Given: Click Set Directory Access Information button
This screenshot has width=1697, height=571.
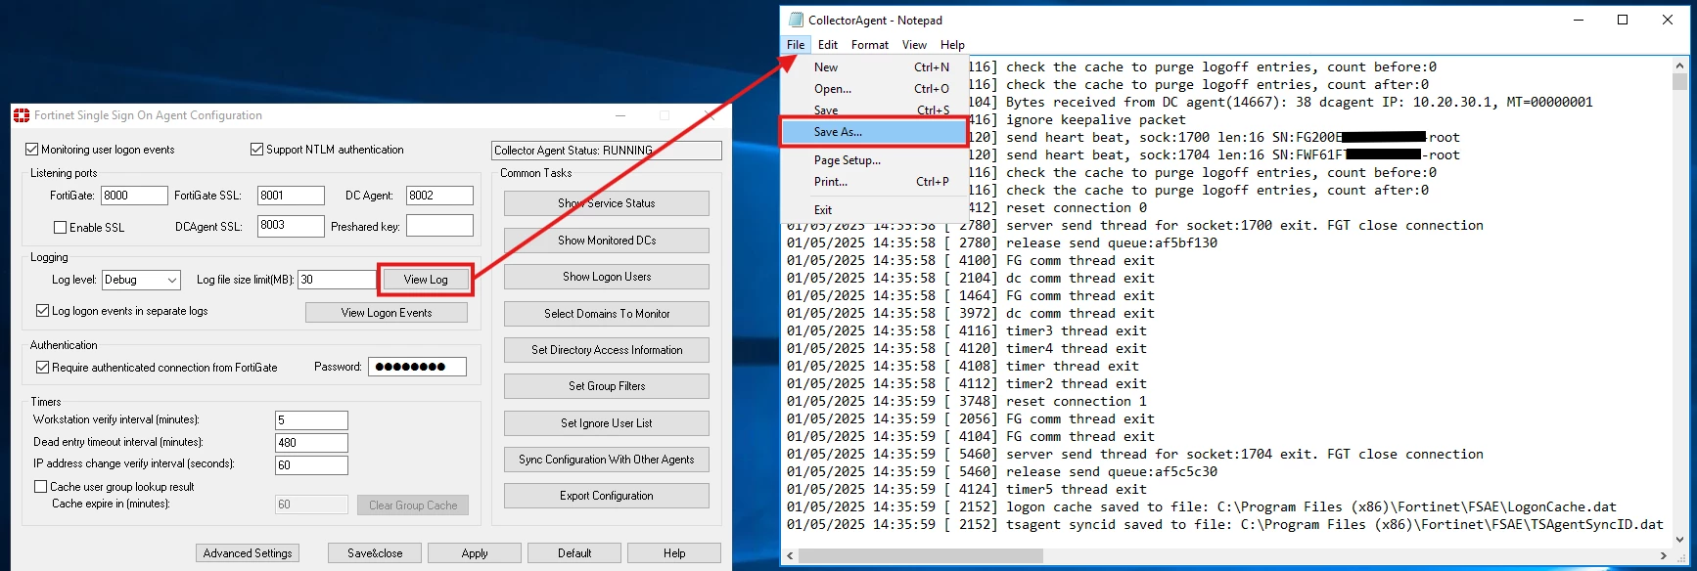Looking at the screenshot, I should coord(607,350).
